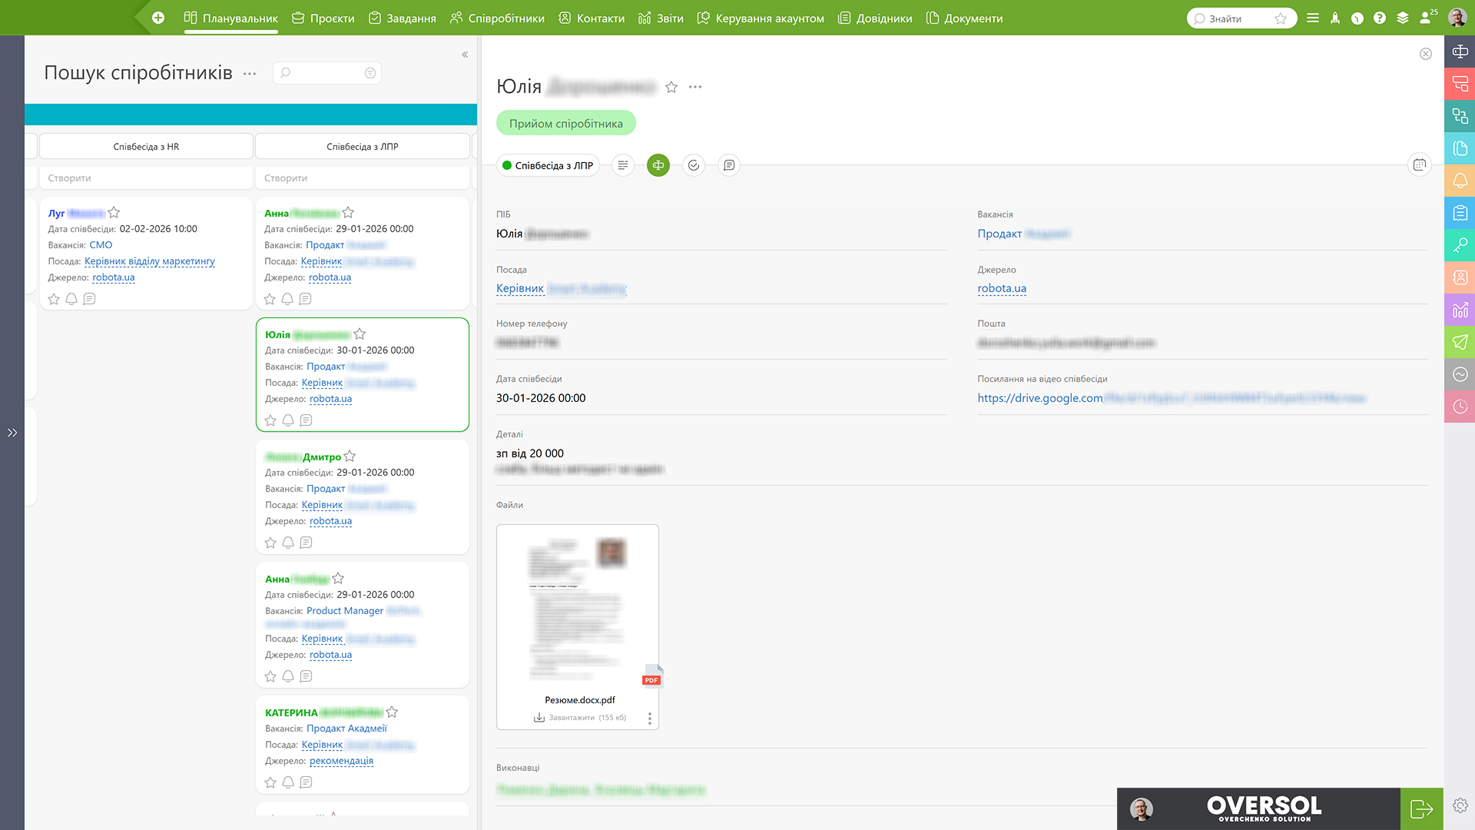This screenshot has width=1475, height=830.
Task: Open the purple reports chart icon in sidebar
Action: pyautogui.click(x=1460, y=310)
